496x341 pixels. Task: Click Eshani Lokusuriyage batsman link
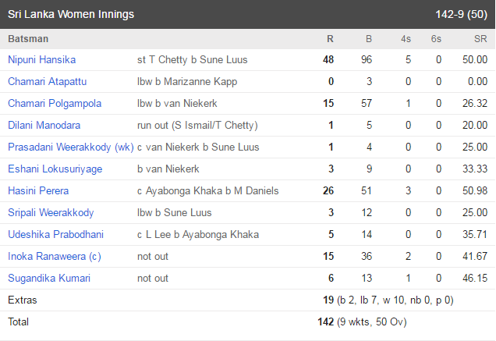click(x=55, y=169)
